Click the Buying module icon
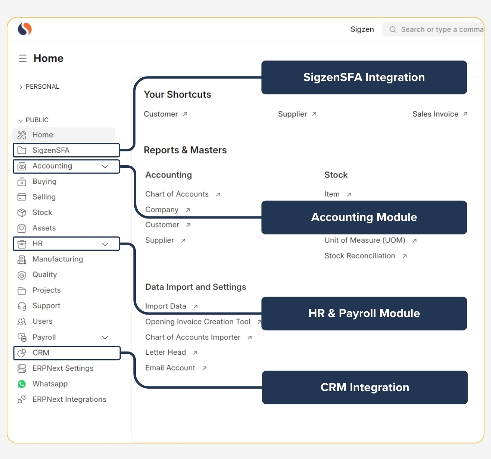 point(22,181)
